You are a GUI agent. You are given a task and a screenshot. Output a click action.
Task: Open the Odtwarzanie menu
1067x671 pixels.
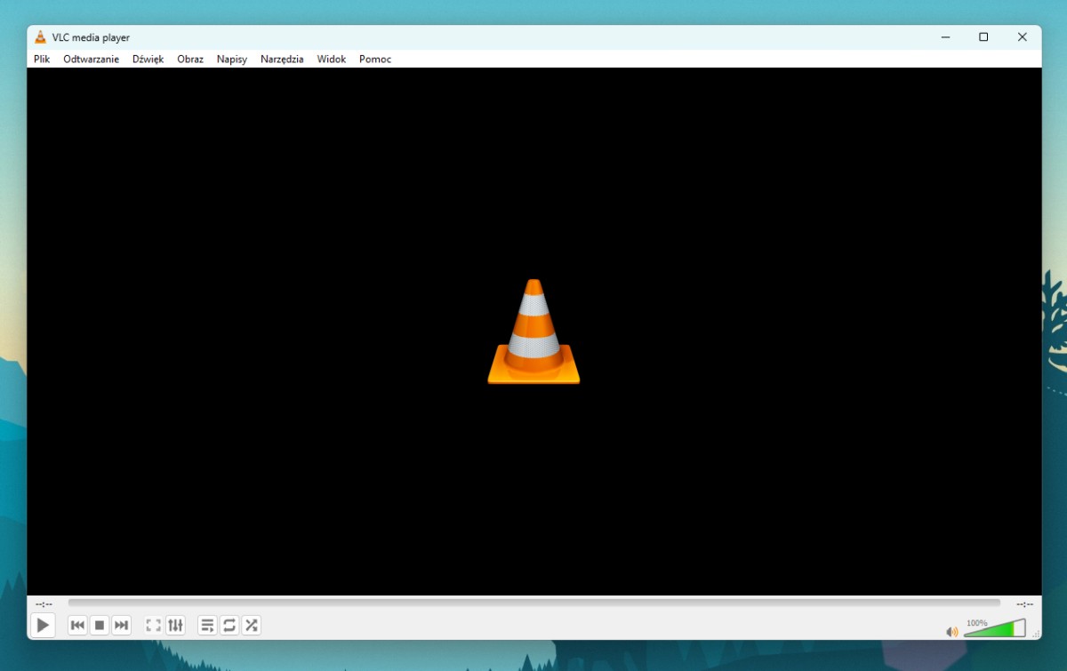pyautogui.click(x=91, y=59)
